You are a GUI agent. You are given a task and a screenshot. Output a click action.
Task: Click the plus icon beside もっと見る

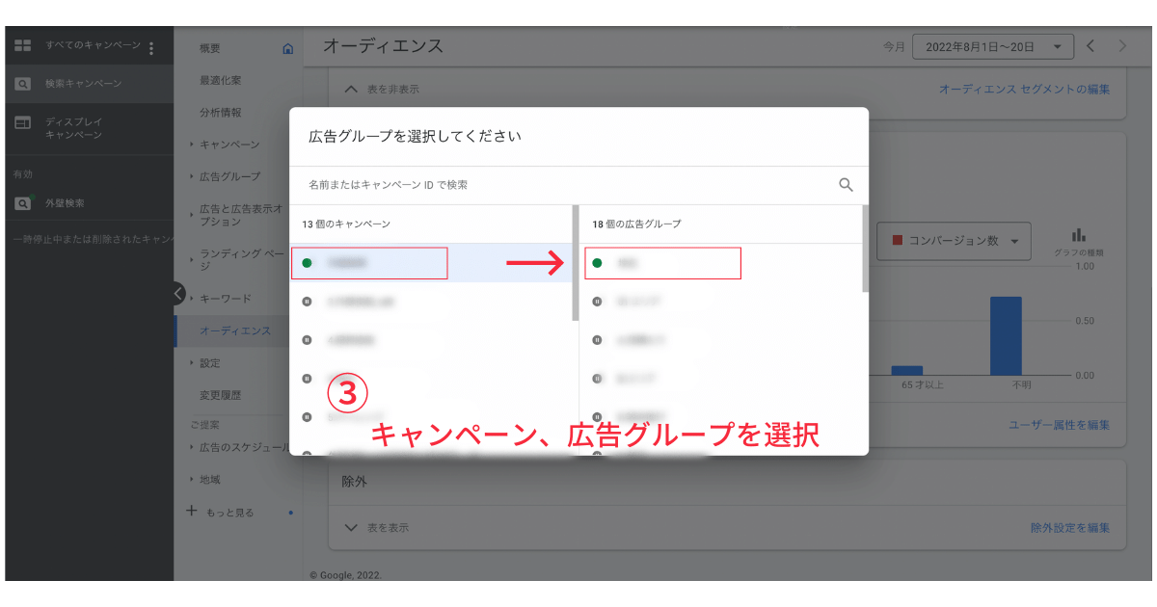[192, 511]
